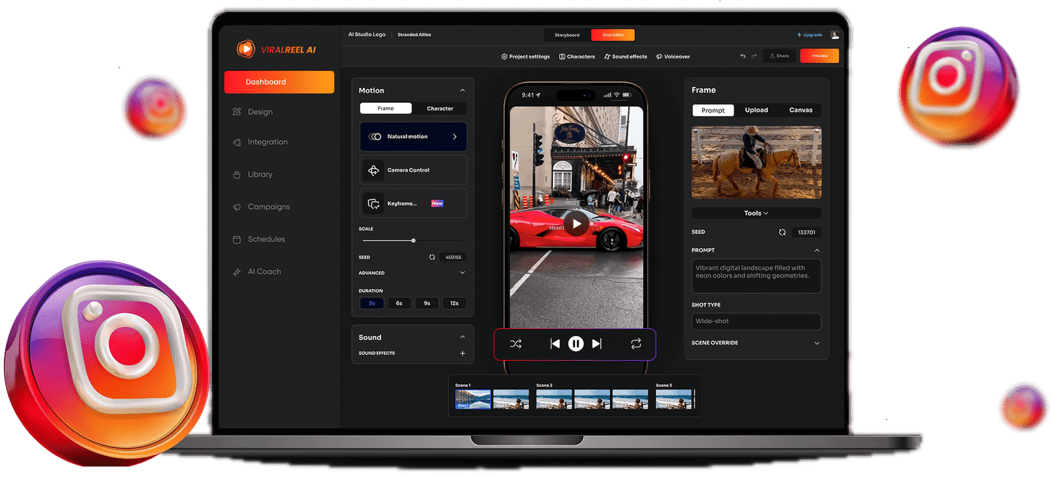Click the Upgrade link
The height and width of the screenshot is (477, 1053).
[810, 35]
